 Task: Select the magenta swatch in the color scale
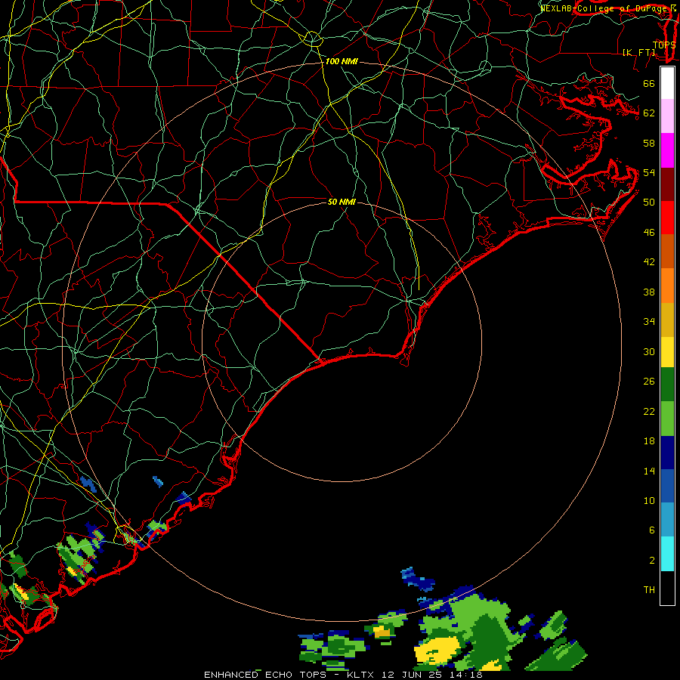click(667, 150)
